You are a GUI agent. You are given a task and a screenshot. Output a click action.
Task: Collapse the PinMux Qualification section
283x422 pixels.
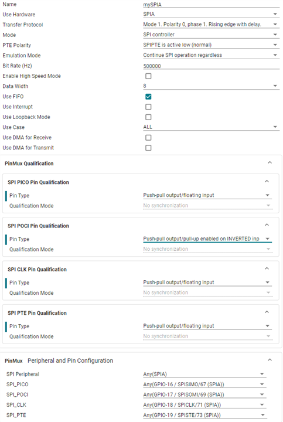pyautogui.click(x=270, y=162)
